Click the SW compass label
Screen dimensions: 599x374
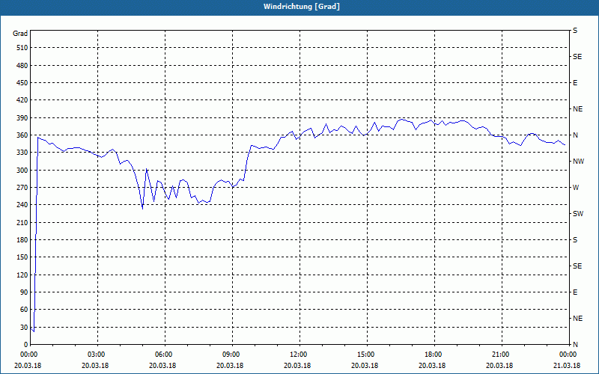pyautogui.click(x=578, y=214)
